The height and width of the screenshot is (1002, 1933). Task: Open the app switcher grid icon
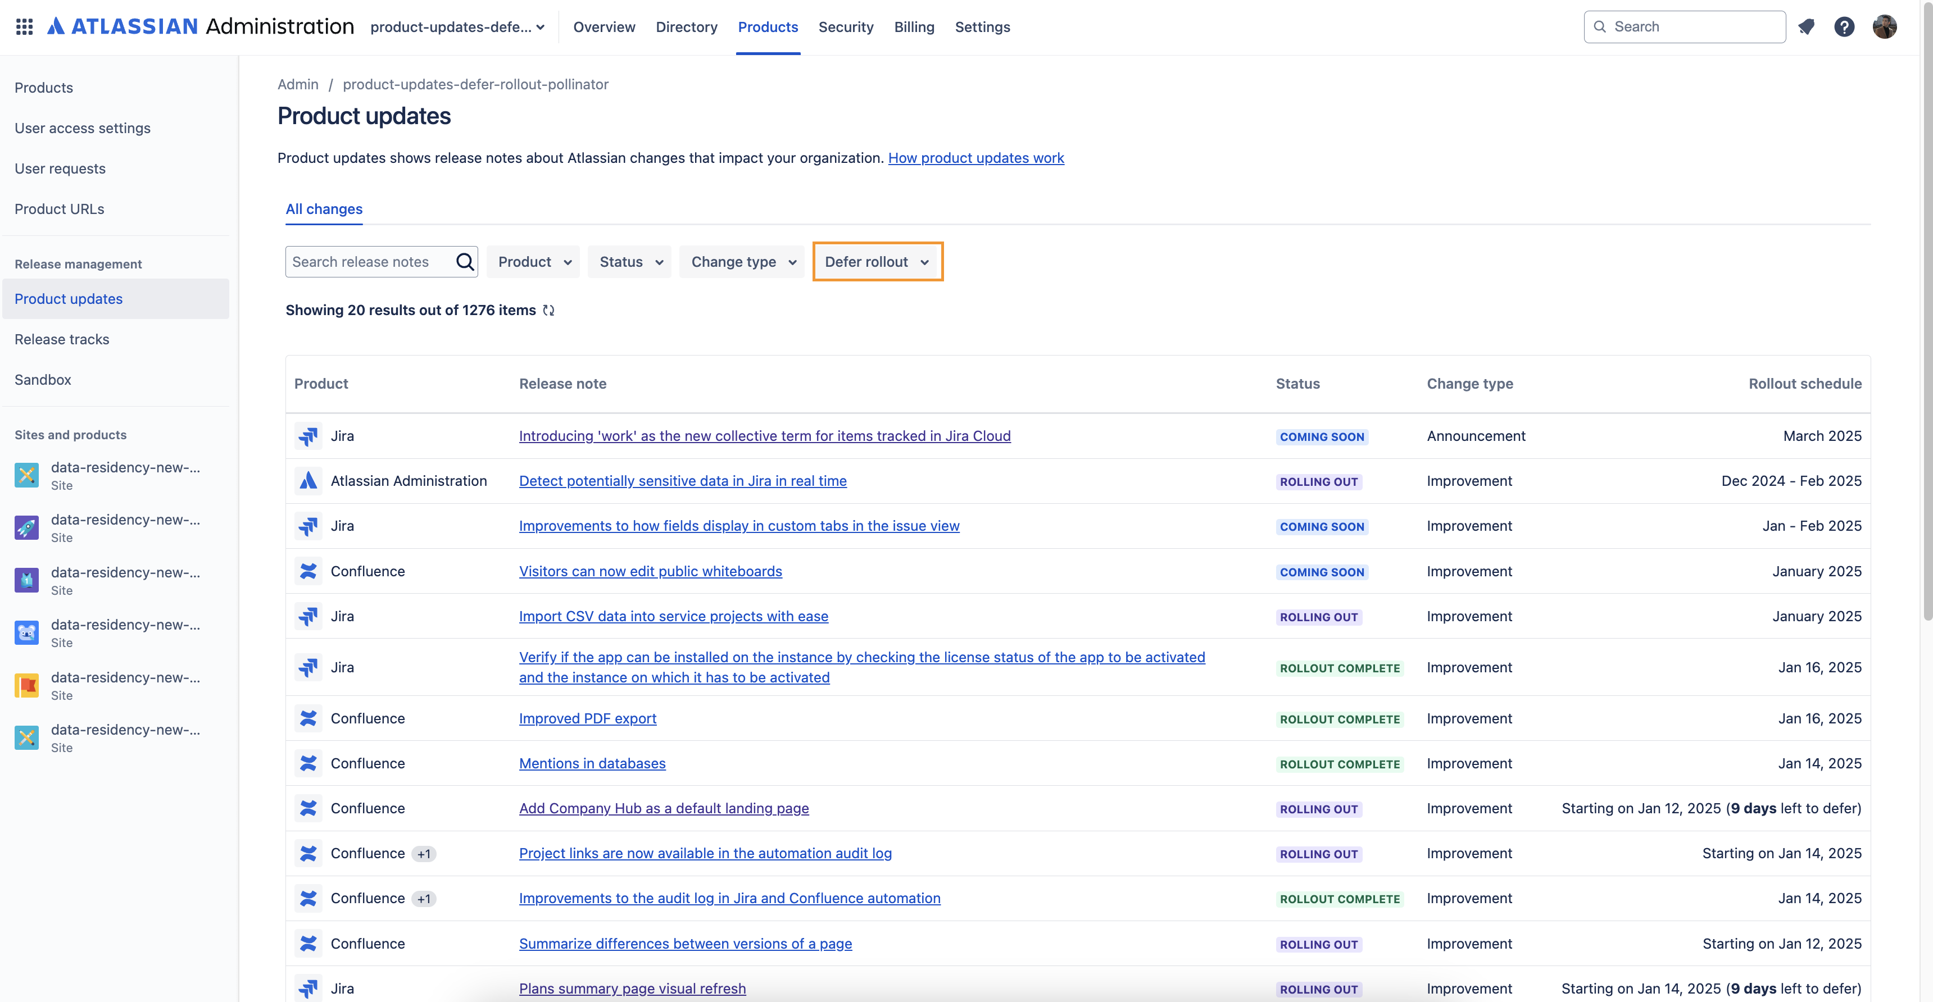[x=24, y=27]
